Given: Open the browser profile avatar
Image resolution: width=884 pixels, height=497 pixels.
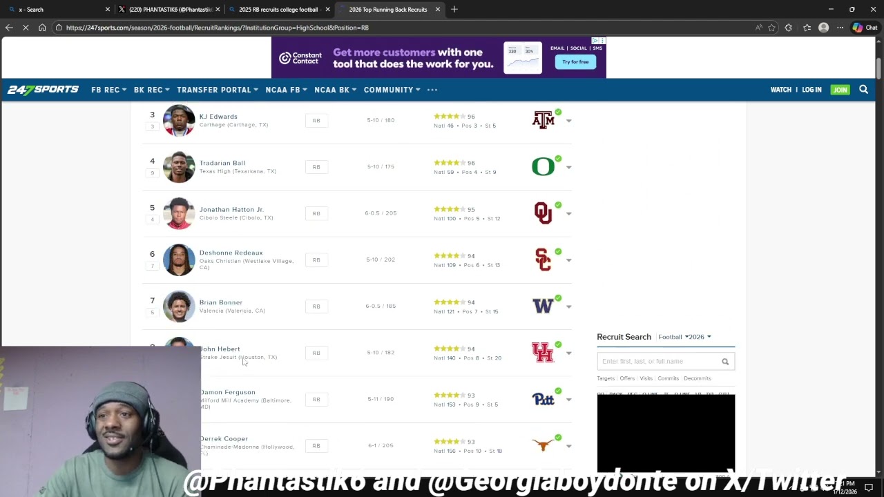Looking at the screenshot, I should [823, 28].
